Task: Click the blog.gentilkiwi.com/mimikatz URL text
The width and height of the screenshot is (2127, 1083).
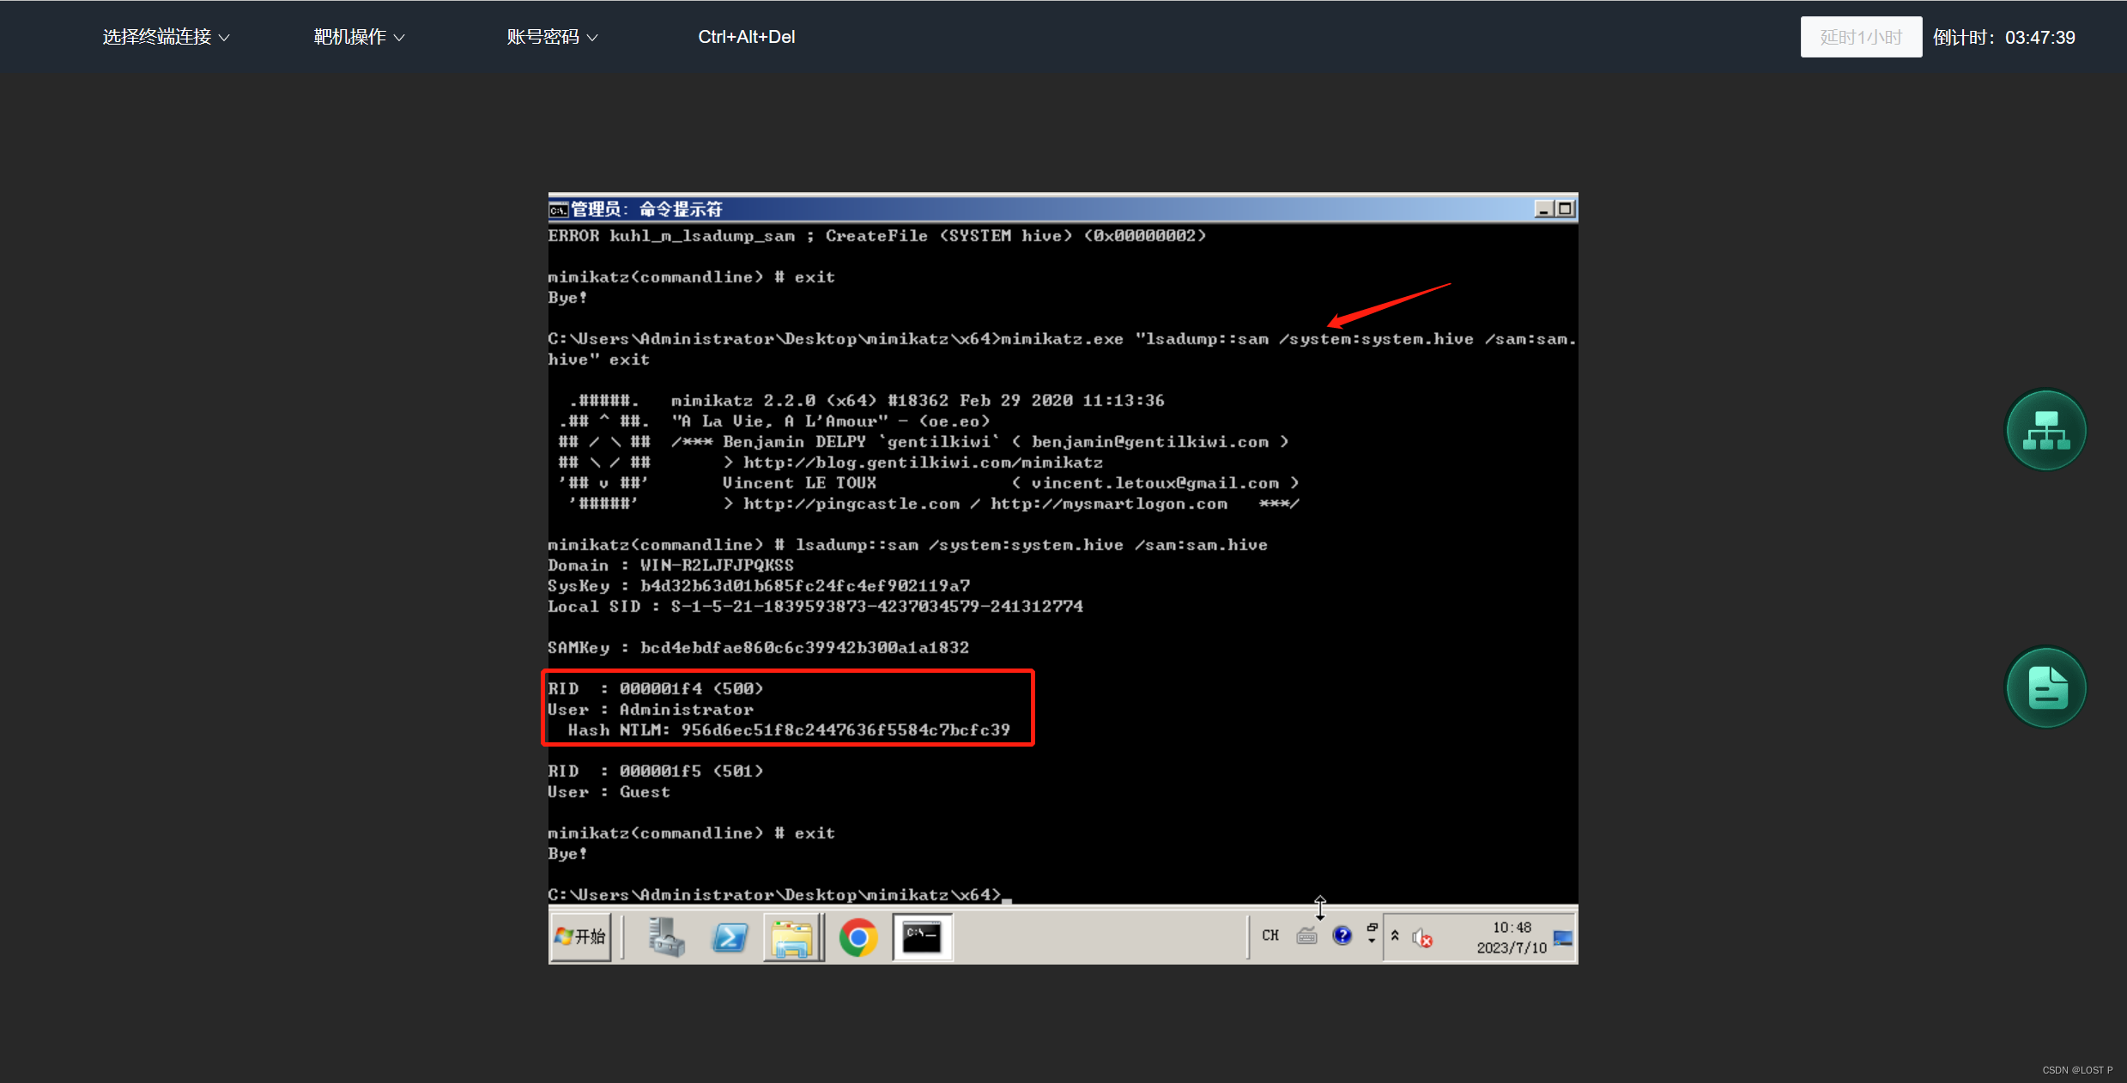Action: pos(923,462)
